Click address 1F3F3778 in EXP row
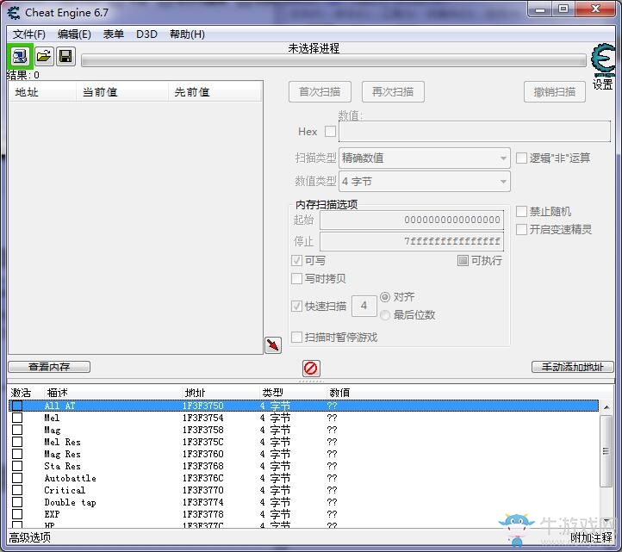The width and height of the screenshot is (622, 552). (x=202, y=514)
